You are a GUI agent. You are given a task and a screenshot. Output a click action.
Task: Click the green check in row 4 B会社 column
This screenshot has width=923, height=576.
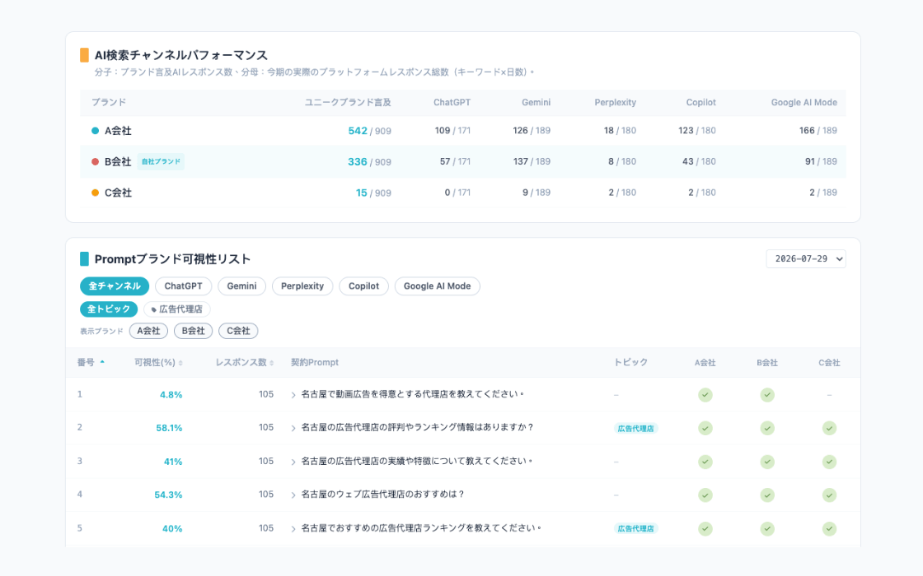(767, 495)
